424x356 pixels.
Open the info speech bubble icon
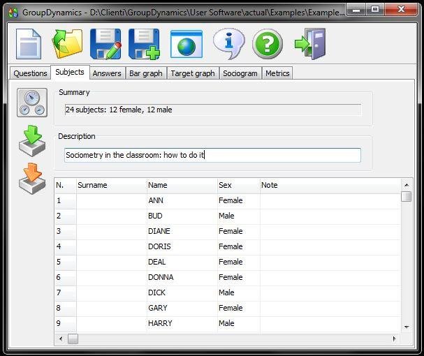click(x=229, y=44)
